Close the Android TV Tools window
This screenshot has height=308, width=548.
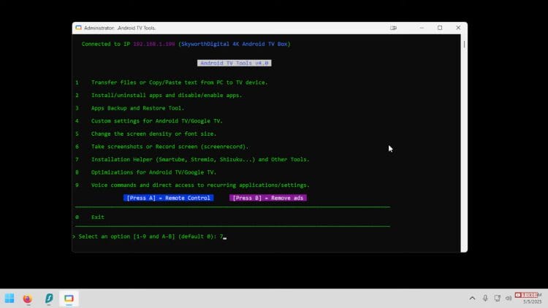click(458, 28)
